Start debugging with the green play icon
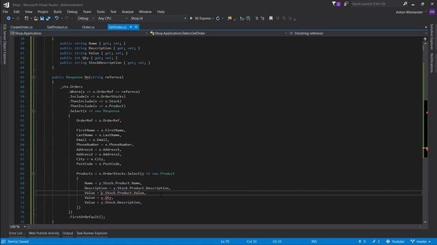The width and height of the screenshot is (437, 245). (x=191, y=18)
